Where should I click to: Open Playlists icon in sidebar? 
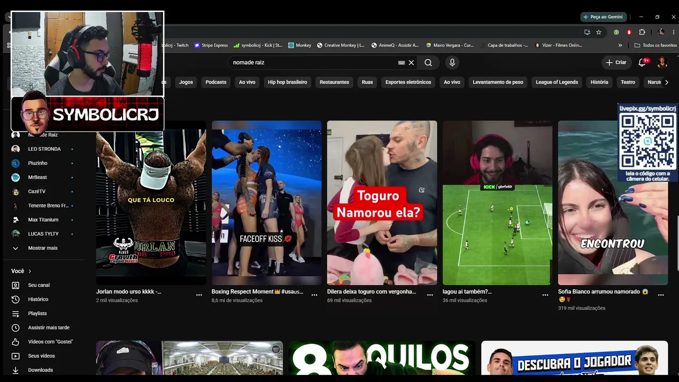[x=15, y=314]
